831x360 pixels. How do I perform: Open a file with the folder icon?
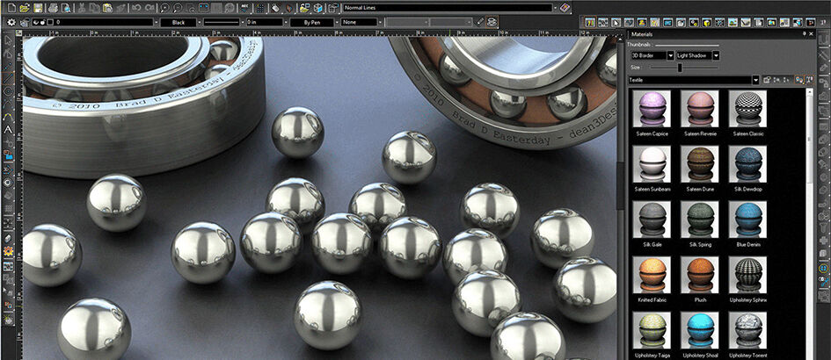tap(25, 8)
